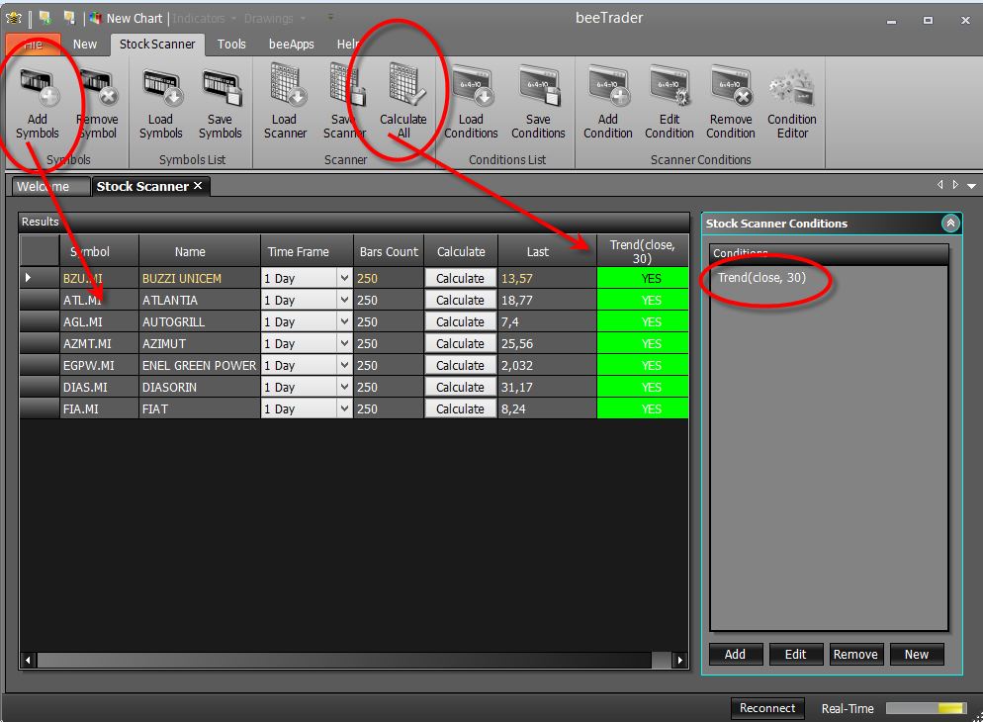Select the Trend(close, 30) condition in the list
Viewport: 983px width, 722px height.
point(761,278)
